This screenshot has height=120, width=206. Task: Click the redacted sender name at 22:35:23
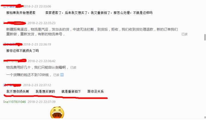click(x=15, y=23)
